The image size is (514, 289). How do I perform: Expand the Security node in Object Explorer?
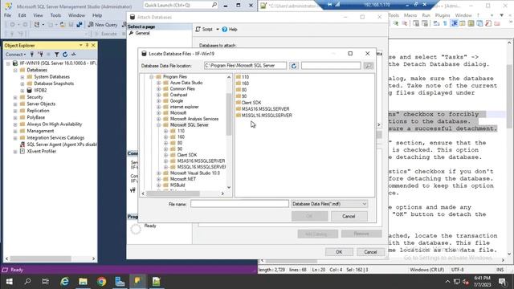(15, 97)
